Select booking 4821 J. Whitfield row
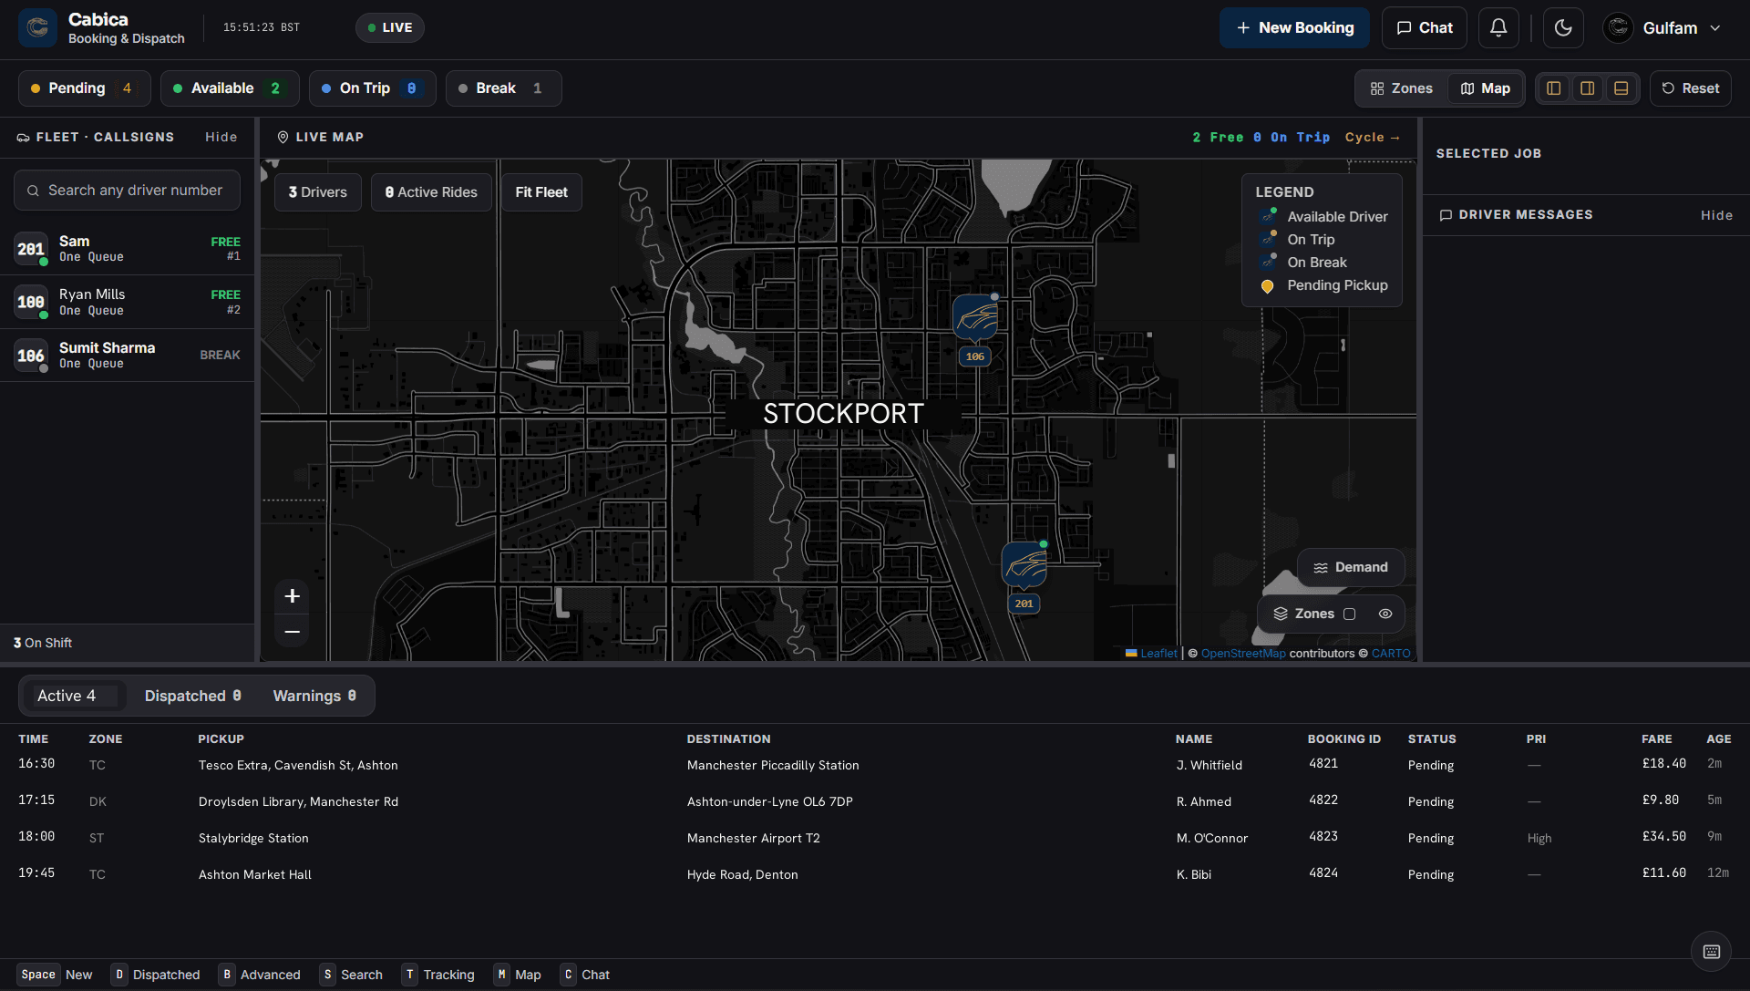The image size is (1750, 991). (x=875, y=765)
